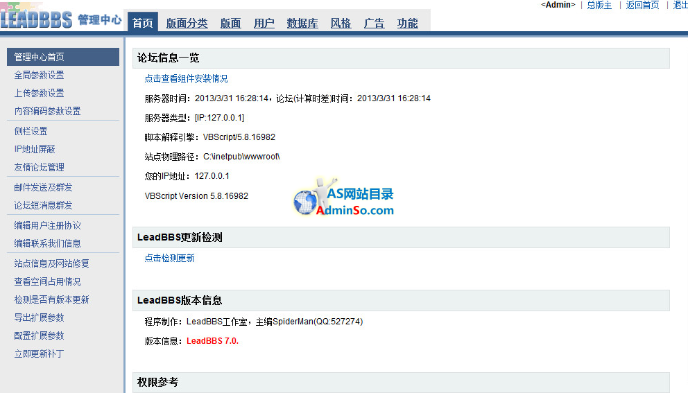Click 返回首页 link at top
688x393 pixels.
(642, 5)
